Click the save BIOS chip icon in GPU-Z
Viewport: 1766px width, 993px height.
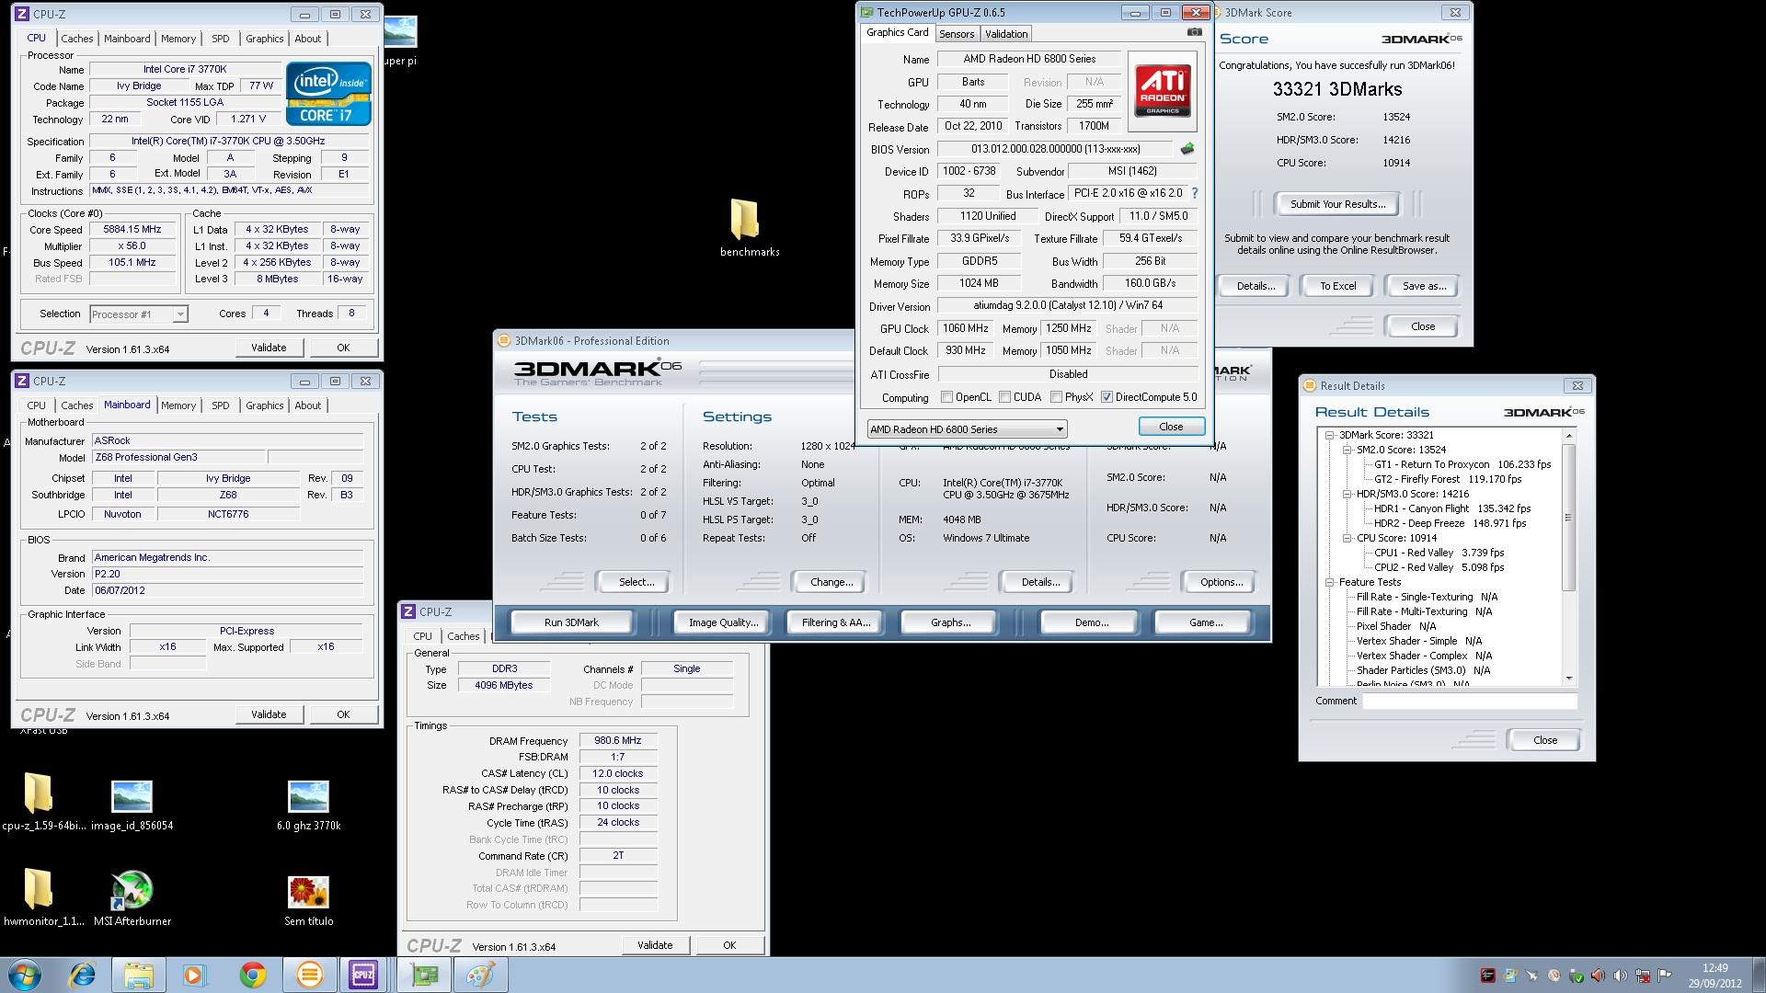(1187, 149)
